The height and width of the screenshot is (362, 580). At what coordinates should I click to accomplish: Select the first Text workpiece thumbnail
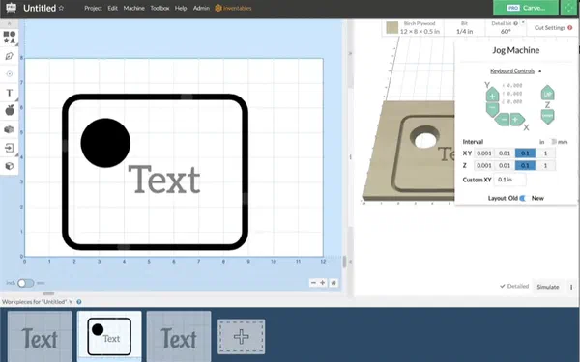pos(40,336)
